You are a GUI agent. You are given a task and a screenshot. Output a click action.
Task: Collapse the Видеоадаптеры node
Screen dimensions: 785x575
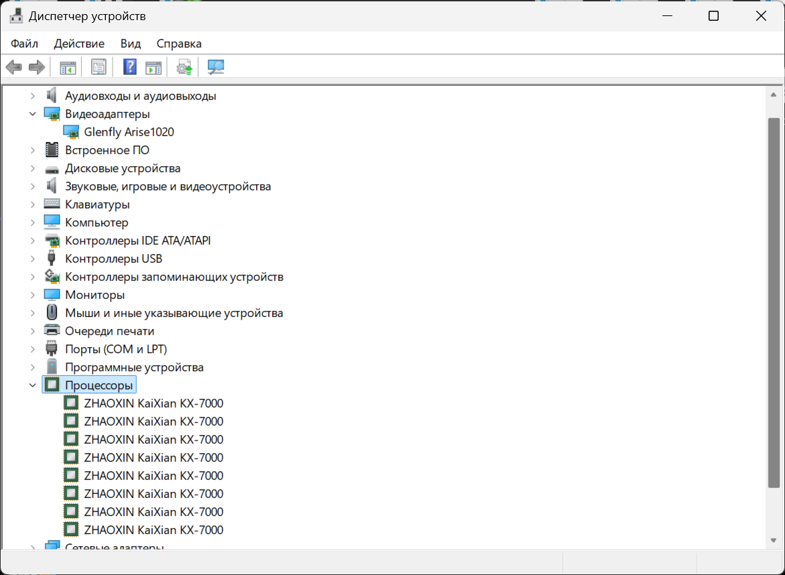(33, 114)
